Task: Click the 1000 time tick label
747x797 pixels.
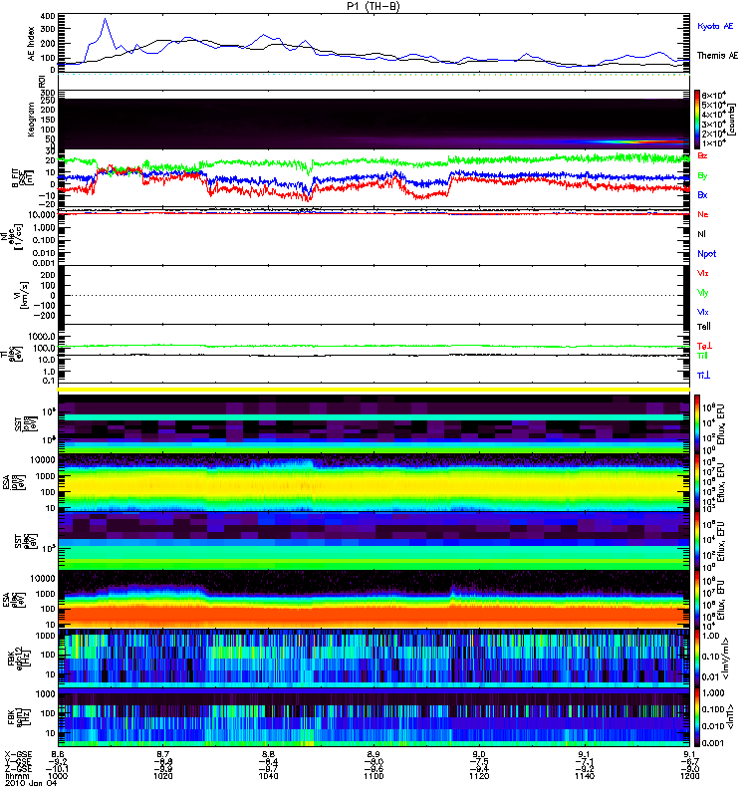Action: 58,776
